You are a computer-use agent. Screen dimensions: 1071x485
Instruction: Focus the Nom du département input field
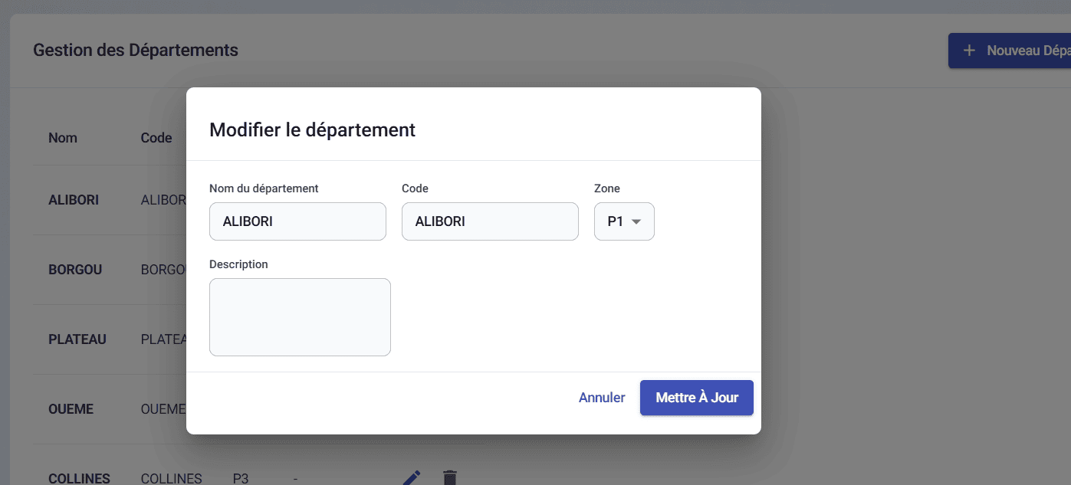tap(297, 221)
